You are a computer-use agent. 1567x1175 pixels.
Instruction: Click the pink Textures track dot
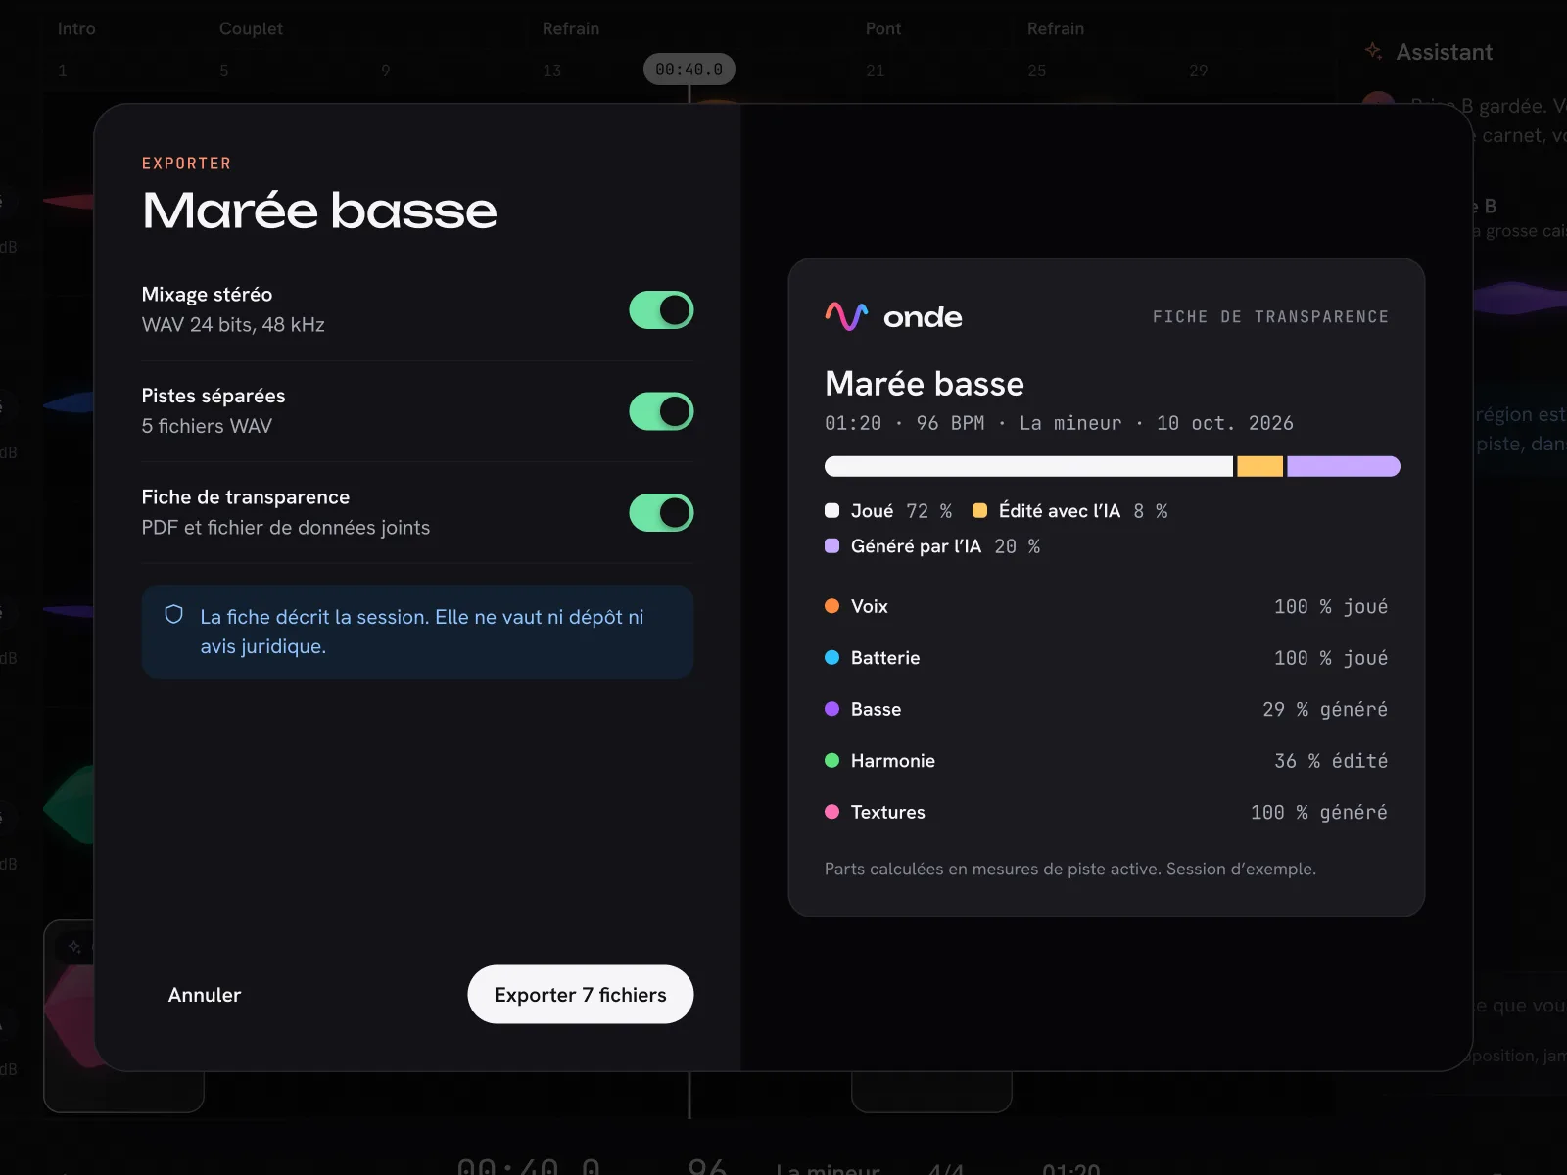click(832, 812)
